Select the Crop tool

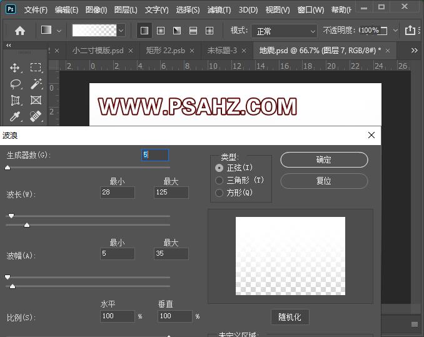click(15, 100)
